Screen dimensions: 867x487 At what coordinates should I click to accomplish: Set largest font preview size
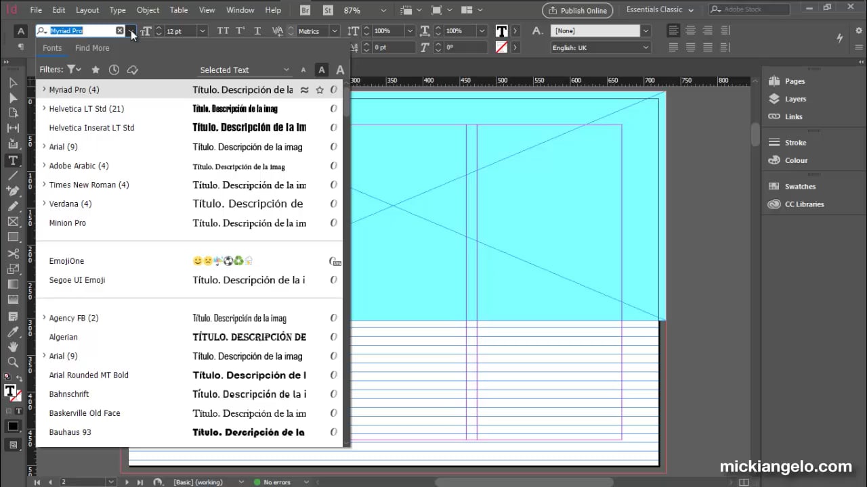click(x=340, y=70)
